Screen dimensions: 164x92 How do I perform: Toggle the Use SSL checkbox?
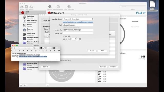64,36
